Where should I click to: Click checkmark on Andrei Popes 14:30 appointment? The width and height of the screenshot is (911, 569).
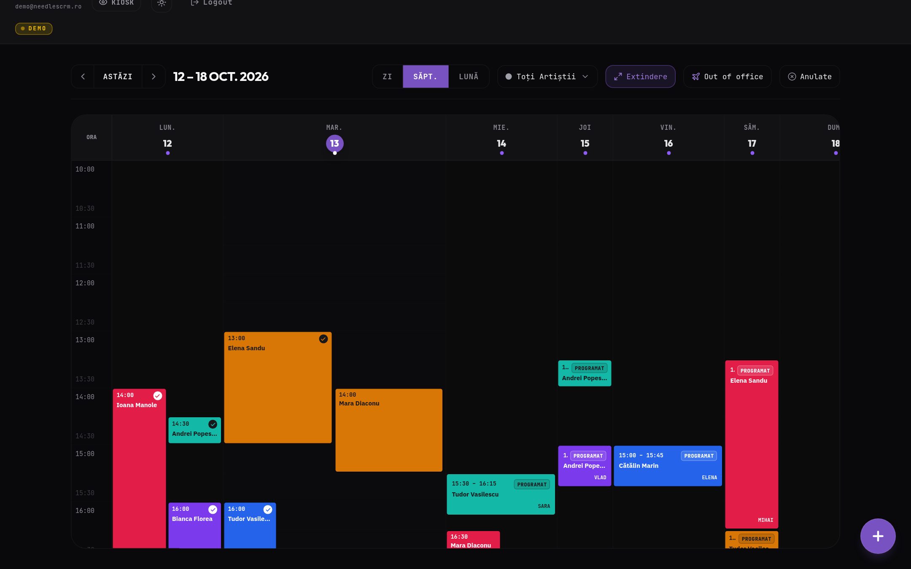click(x=213, y=424)
